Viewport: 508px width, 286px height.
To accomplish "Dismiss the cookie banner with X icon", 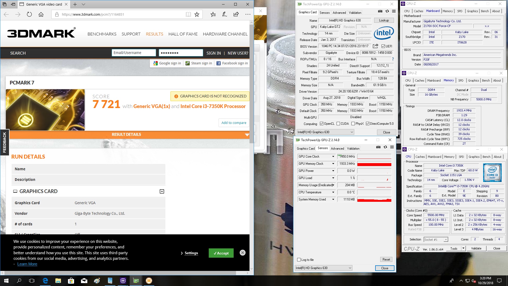I will coord(242,253).
